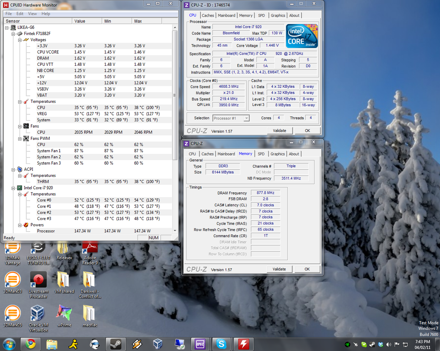Click Validate in the Memory CPU-Z window
The height and width of the screenshot is (351, 440).
(x=279, y=269)
